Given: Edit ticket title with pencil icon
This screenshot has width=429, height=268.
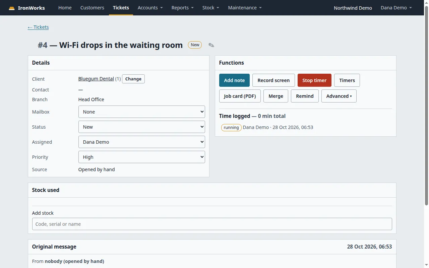Looking at the screenshot, I should click(211, 45).
